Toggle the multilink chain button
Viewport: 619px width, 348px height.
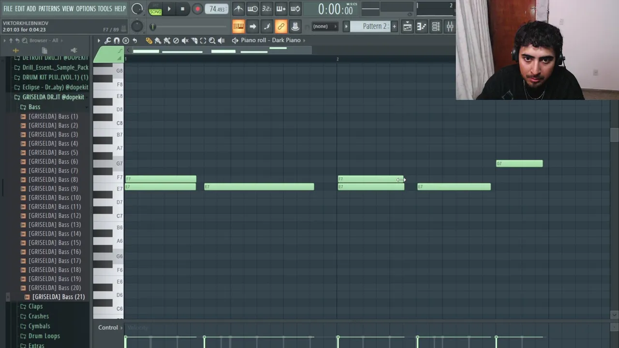point(281,27)
